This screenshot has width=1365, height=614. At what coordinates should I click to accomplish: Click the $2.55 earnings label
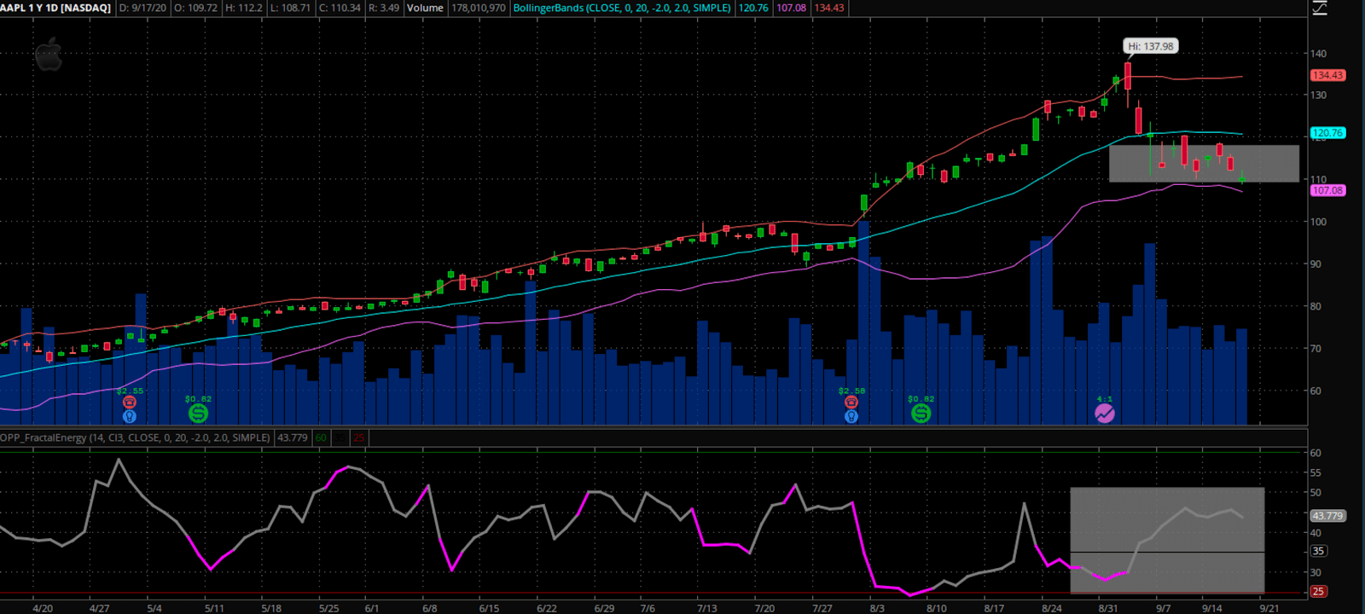pyautogui.click(x=130, y=391)
